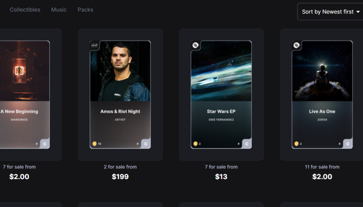Click the $199 price for Amos & Riot Night
This screenshot has height=207, width=363.
click(120, 177)
